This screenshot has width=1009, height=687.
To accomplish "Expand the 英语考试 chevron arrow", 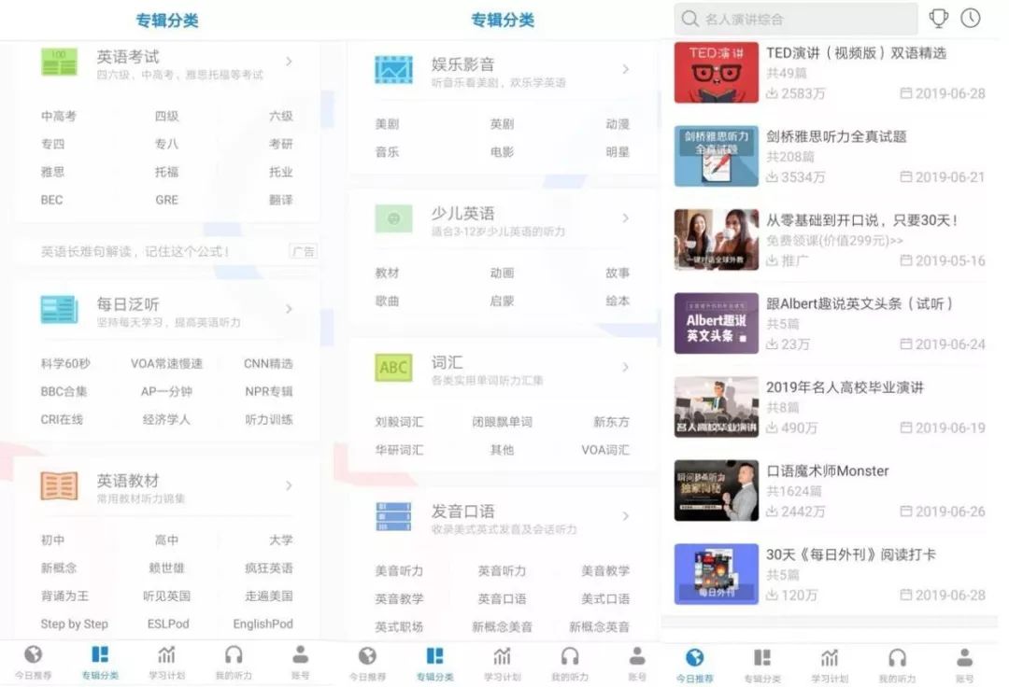I will 289,61.
